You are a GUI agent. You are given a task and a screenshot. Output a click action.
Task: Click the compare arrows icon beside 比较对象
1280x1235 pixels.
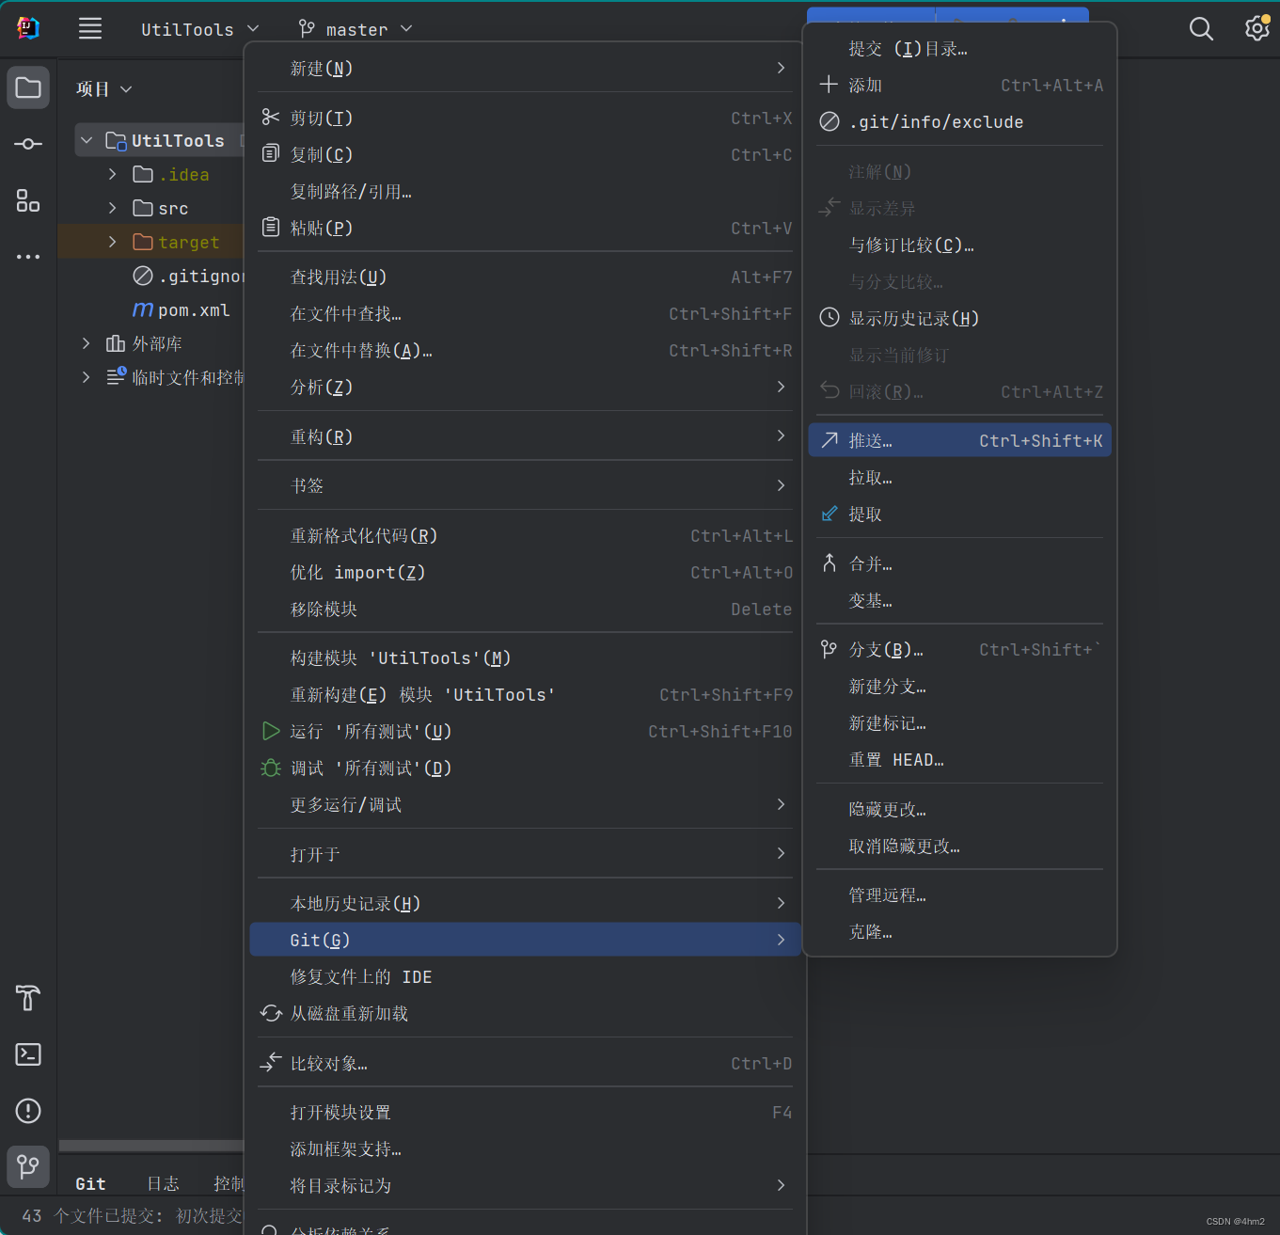271,1062
